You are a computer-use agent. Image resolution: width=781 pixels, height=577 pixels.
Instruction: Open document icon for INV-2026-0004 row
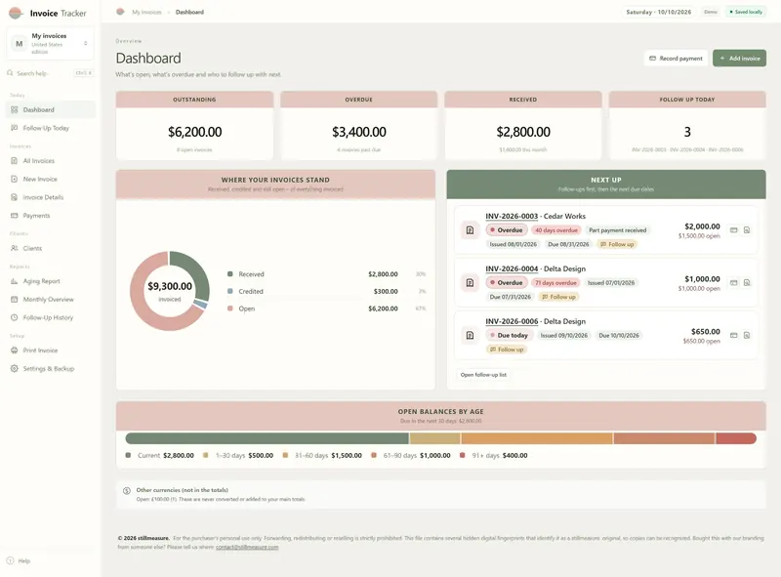tap(747, 282)
